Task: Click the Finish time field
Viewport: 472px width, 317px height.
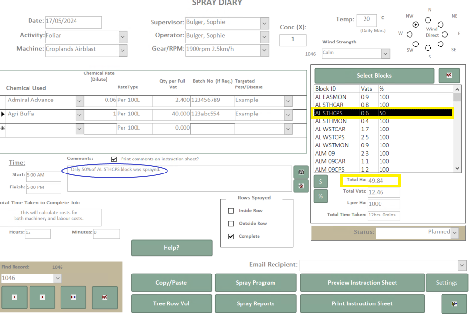Action: [x=44, y=188]
